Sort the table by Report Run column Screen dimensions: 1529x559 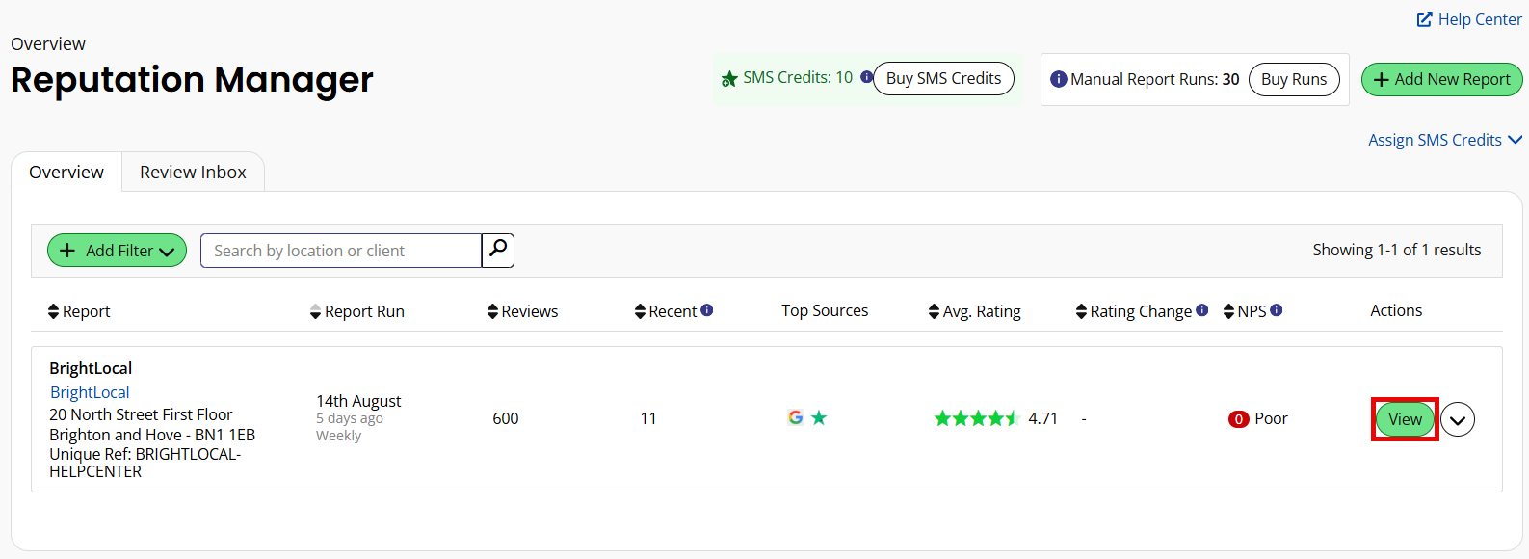[x=357, y=311]
